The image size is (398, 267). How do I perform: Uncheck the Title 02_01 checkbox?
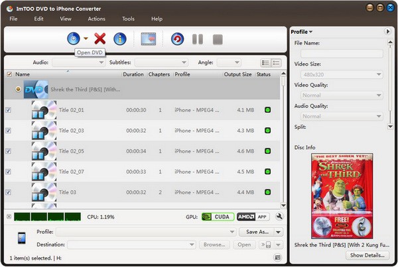(x=8, y=110)
